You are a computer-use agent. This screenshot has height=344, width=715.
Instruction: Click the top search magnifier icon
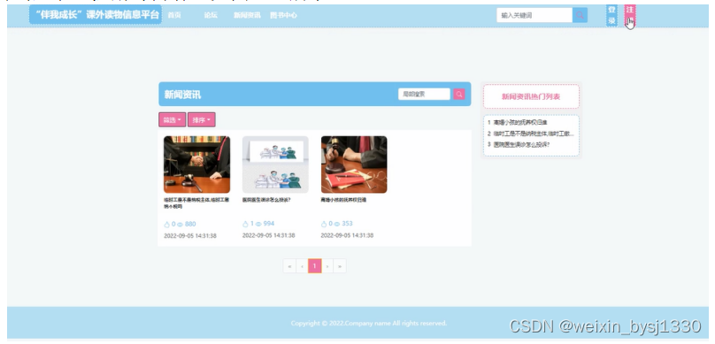click(x=580, y=15)
